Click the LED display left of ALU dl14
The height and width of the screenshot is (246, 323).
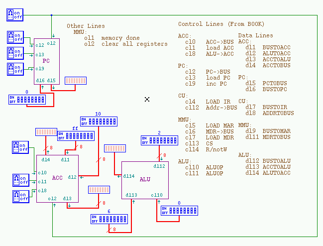click(114, 148)
